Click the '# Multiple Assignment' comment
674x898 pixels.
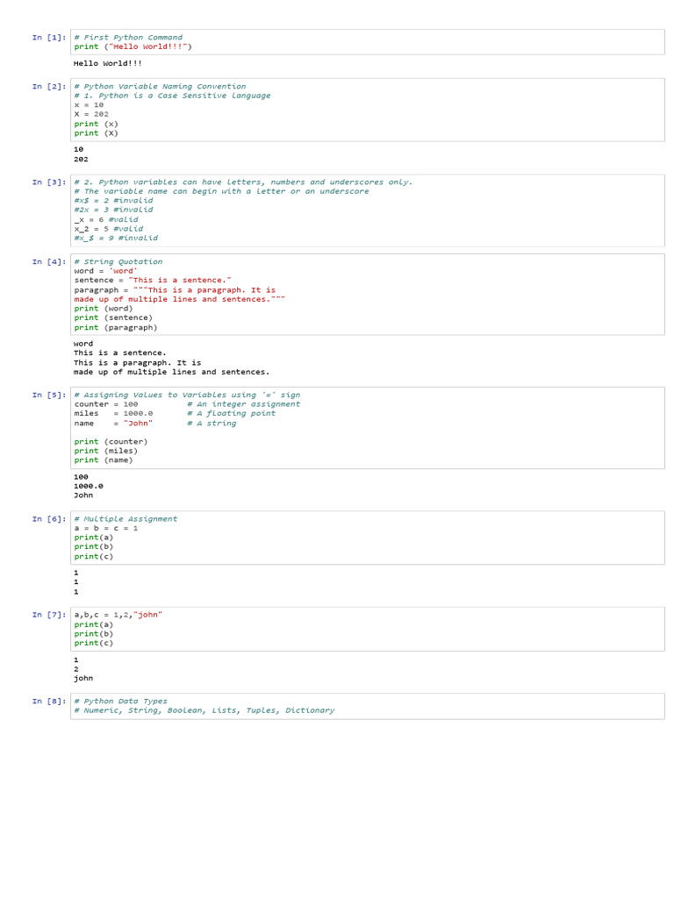click(x=125, y=519)
